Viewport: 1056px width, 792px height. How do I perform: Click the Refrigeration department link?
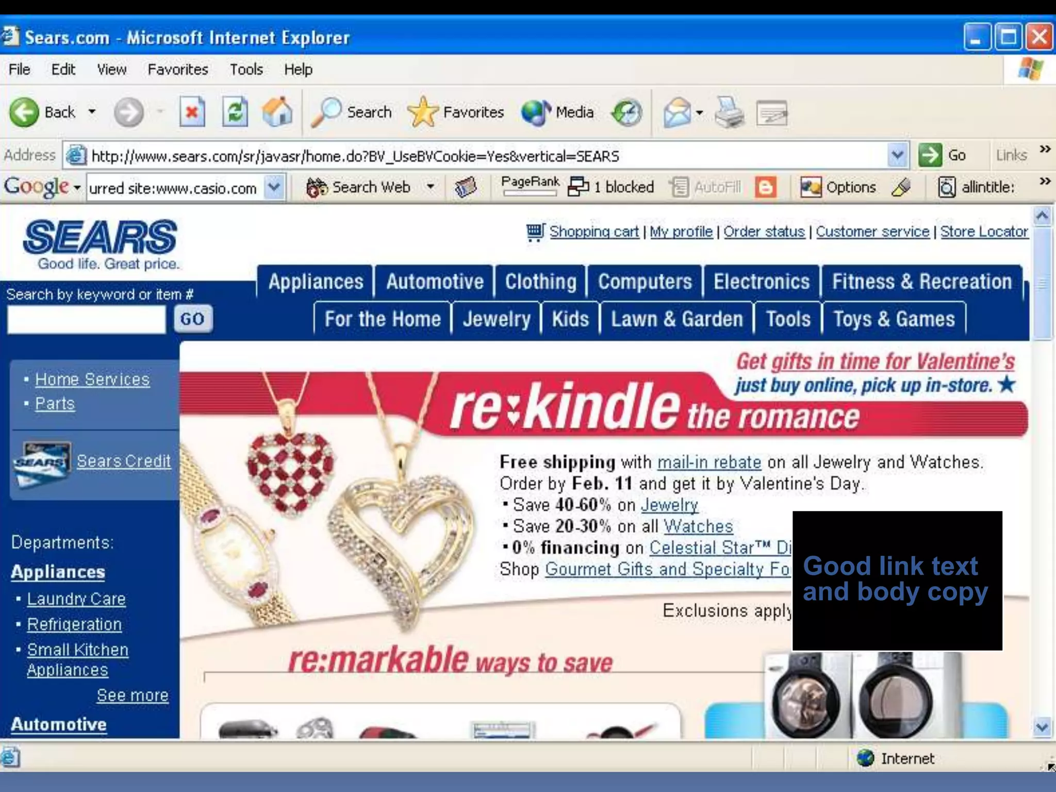(x=74, y=625)
